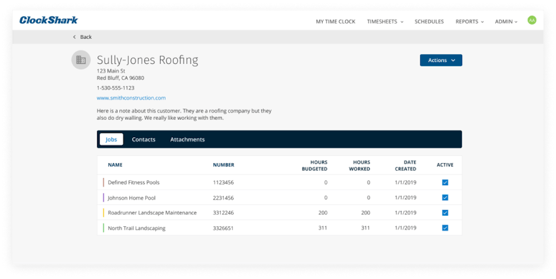Sort jobs by Name column header
The width and height of the screenshot is (556, 279).
coord(115,165)
